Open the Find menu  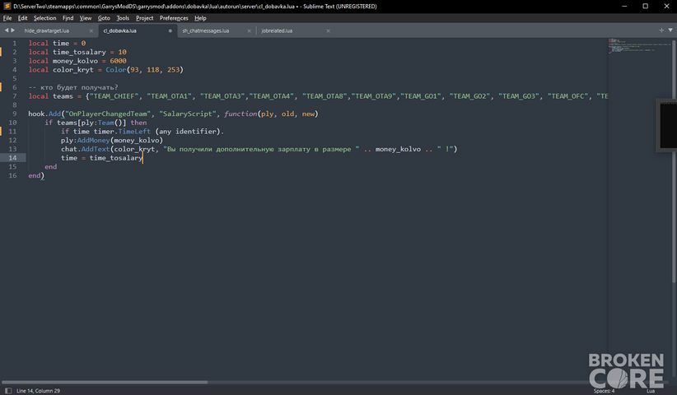68,18
